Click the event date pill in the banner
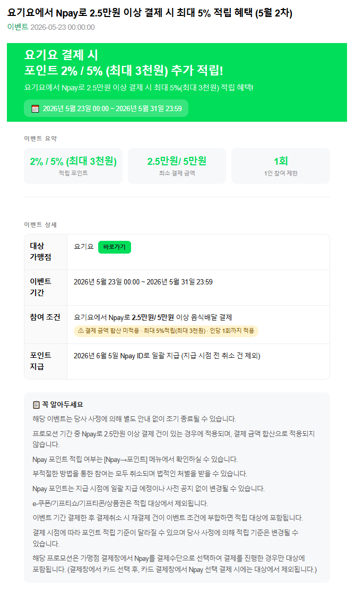355x605 pixels. (106, 108)
